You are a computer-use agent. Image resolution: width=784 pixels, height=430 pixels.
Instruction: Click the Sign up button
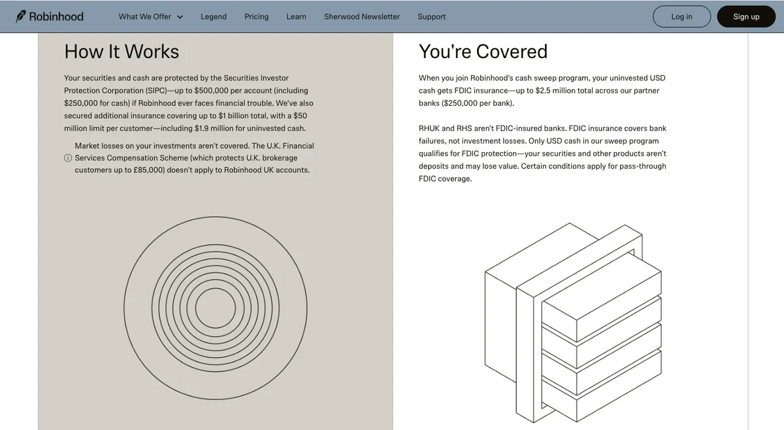746,16
